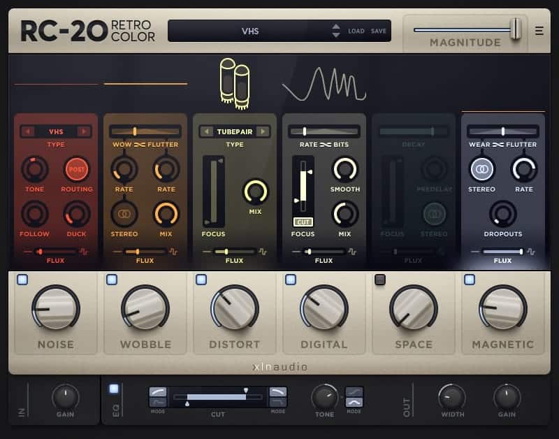
Task: Select previous distort type left arrow
Action: [x=206, y=131]
